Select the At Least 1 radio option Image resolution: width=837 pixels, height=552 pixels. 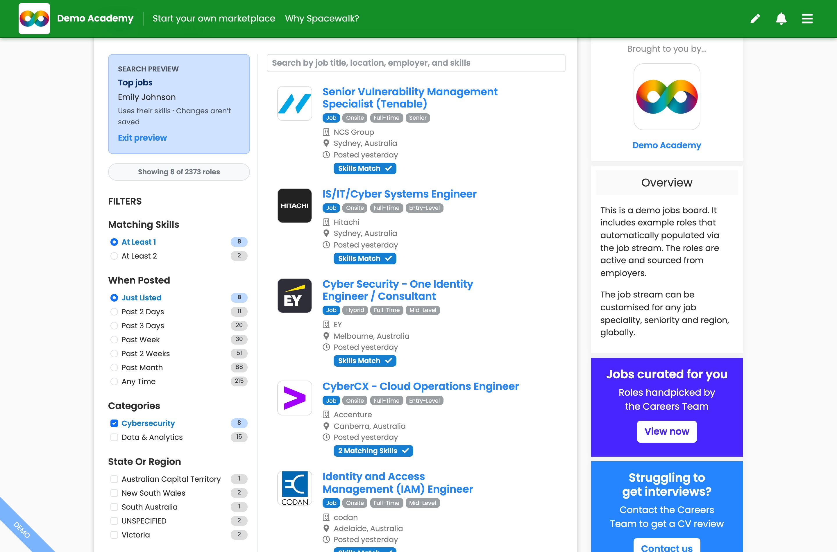click(114, 242)
